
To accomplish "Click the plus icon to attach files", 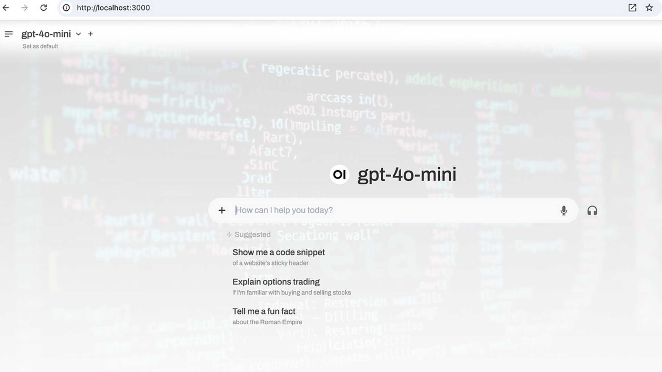I will click(x=222, y=210).
